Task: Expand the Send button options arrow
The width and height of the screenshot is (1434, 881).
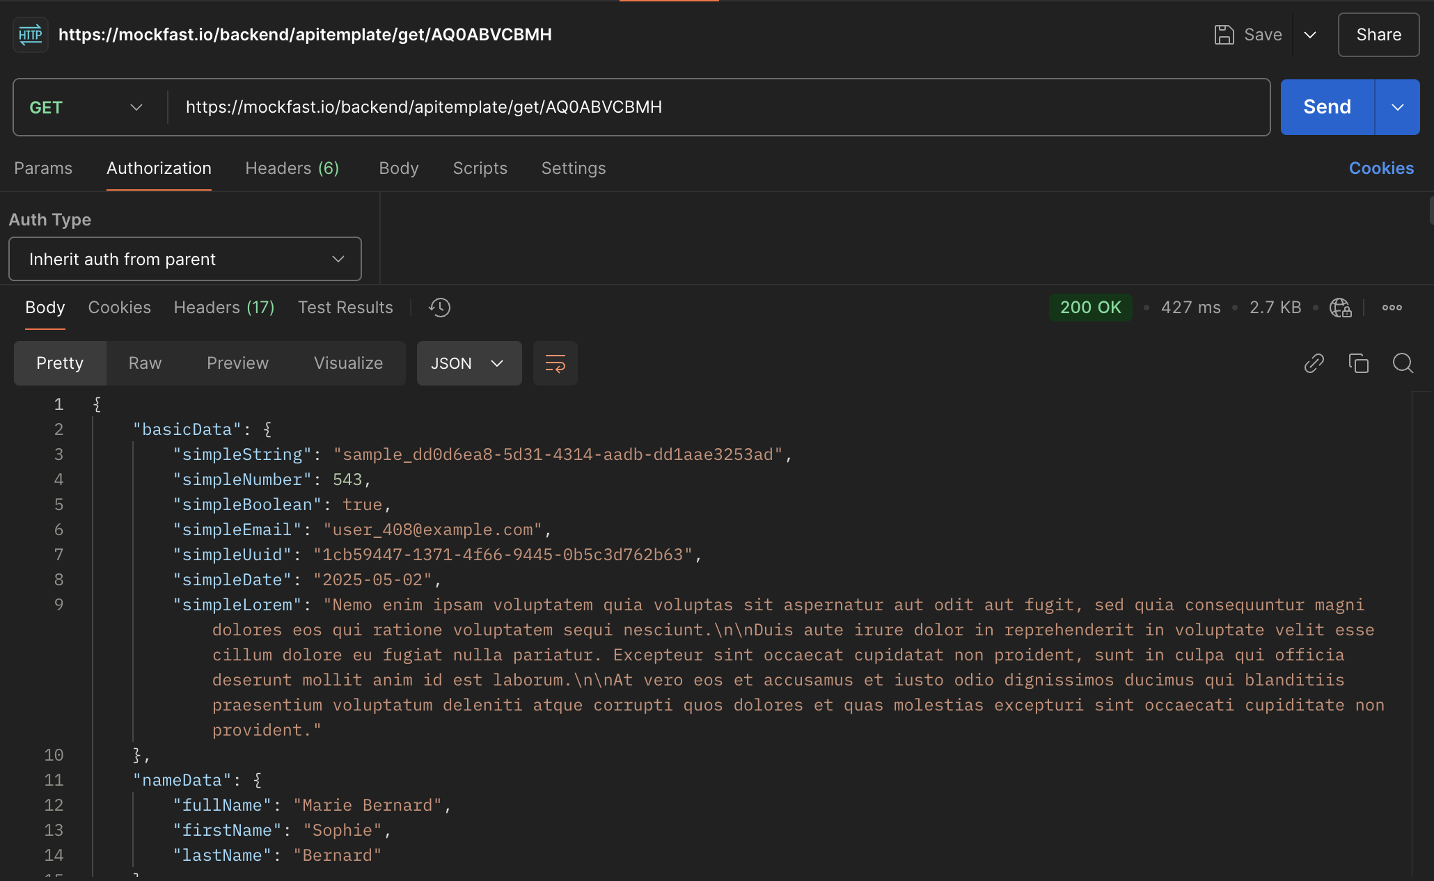Action: point(1397,107)
